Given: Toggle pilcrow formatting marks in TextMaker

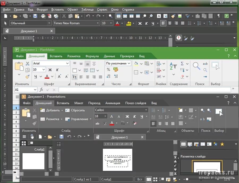Looking at the screenshot, I should (x=219, y=16).
